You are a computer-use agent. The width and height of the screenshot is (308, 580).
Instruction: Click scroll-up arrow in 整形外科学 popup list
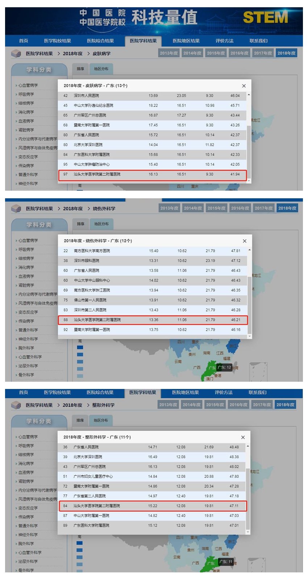coord(248,446)
